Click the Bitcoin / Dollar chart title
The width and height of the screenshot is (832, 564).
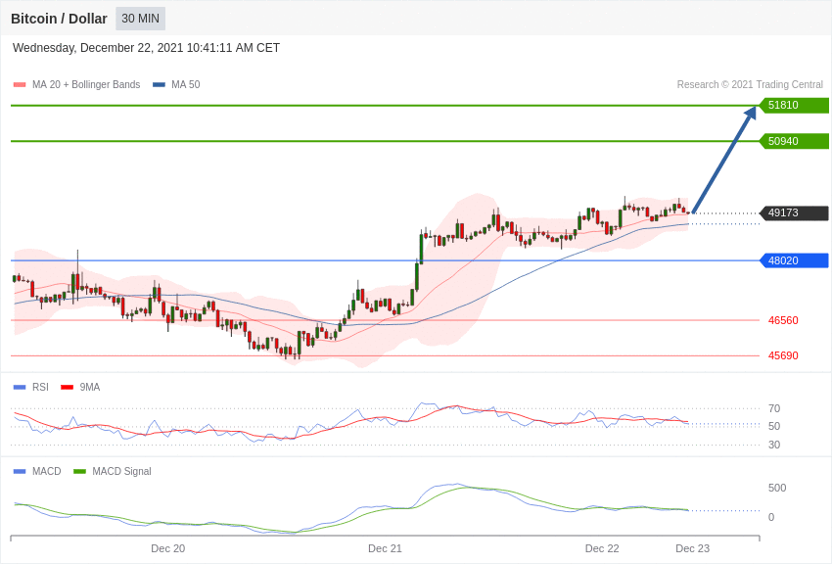tap(59, 19)
